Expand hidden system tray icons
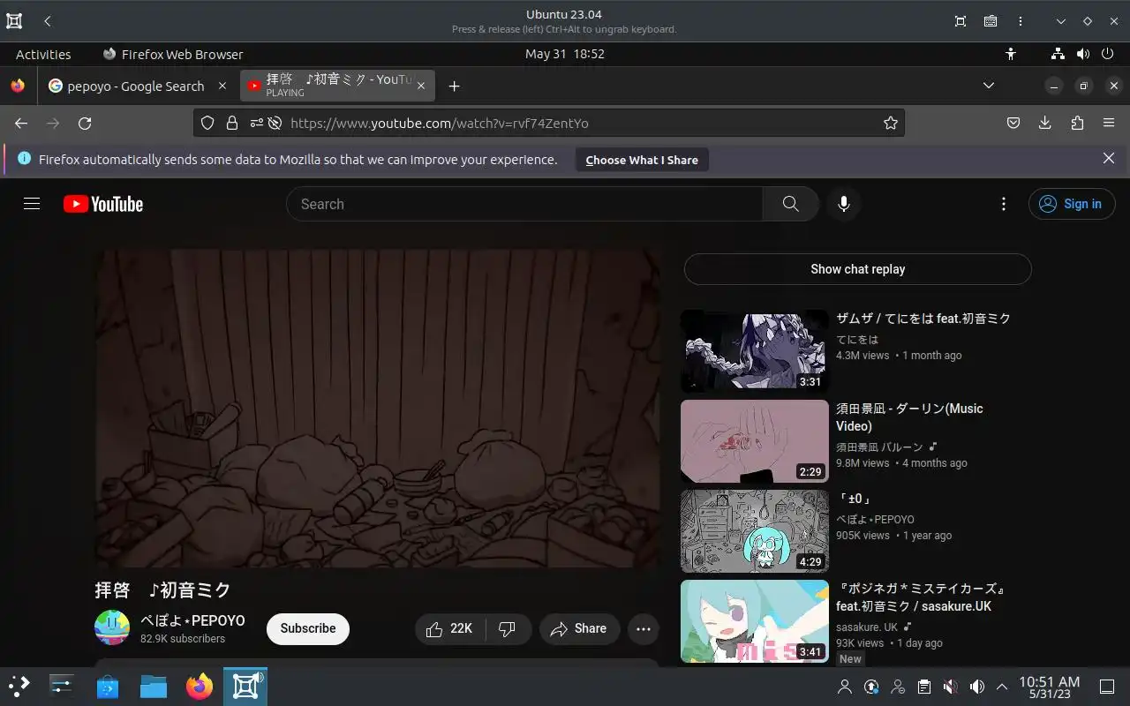This screenshot has width=1130, height=706. (x=1002, y=687)
